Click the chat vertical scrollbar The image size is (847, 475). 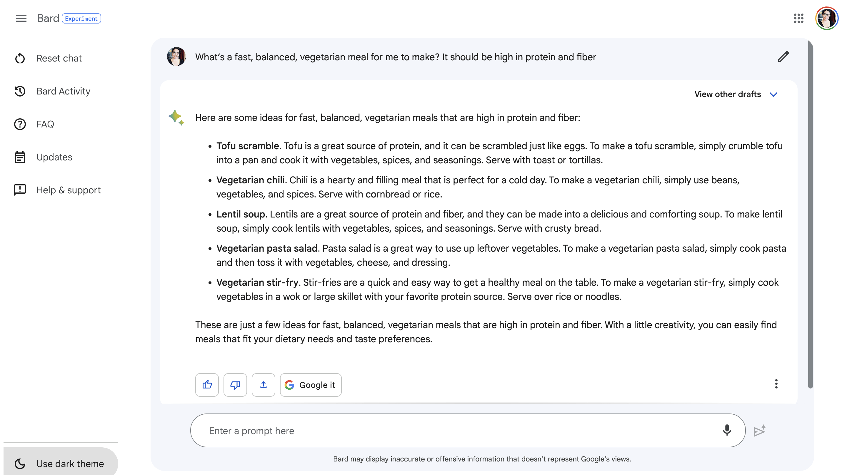pos(810,214)
